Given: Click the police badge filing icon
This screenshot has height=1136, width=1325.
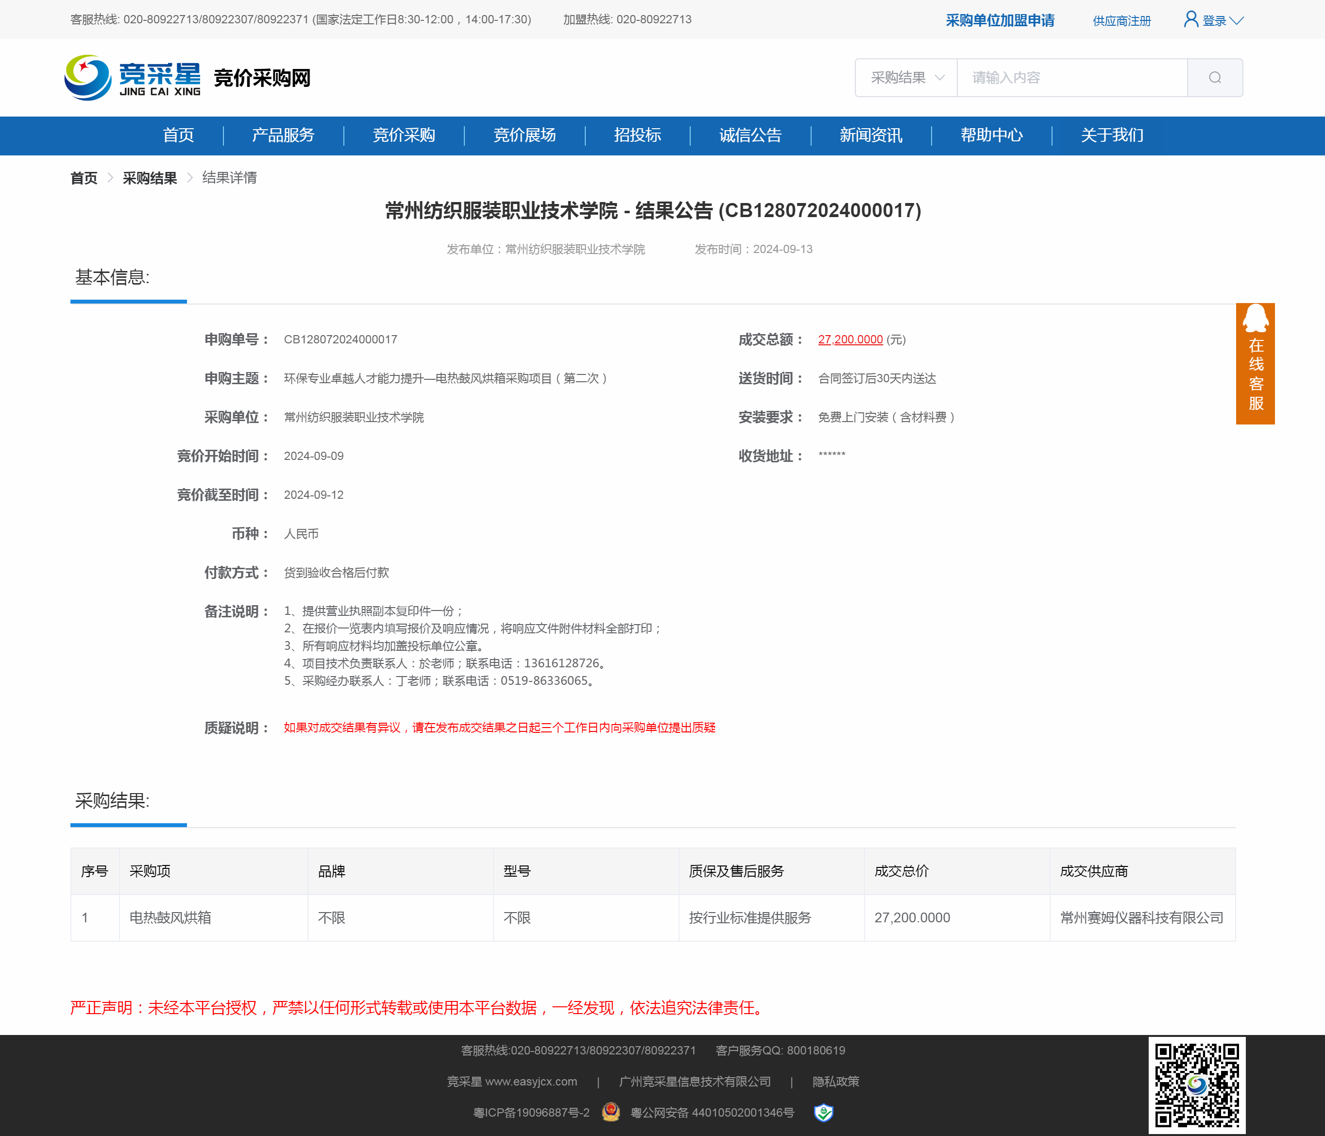Looking at the screenshot, I should [611, 1112].
